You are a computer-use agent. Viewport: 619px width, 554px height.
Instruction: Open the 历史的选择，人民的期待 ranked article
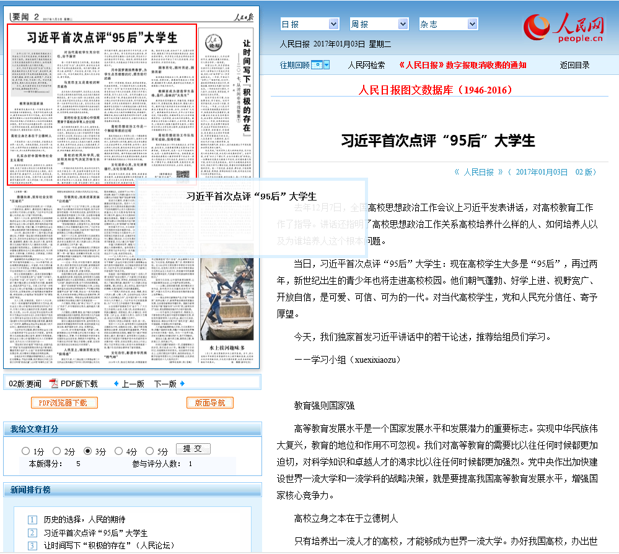click(84, 519)
